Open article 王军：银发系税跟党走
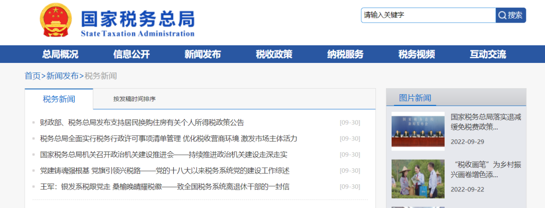This screenshot has width=545, height=208. click(x=165, y=187)
